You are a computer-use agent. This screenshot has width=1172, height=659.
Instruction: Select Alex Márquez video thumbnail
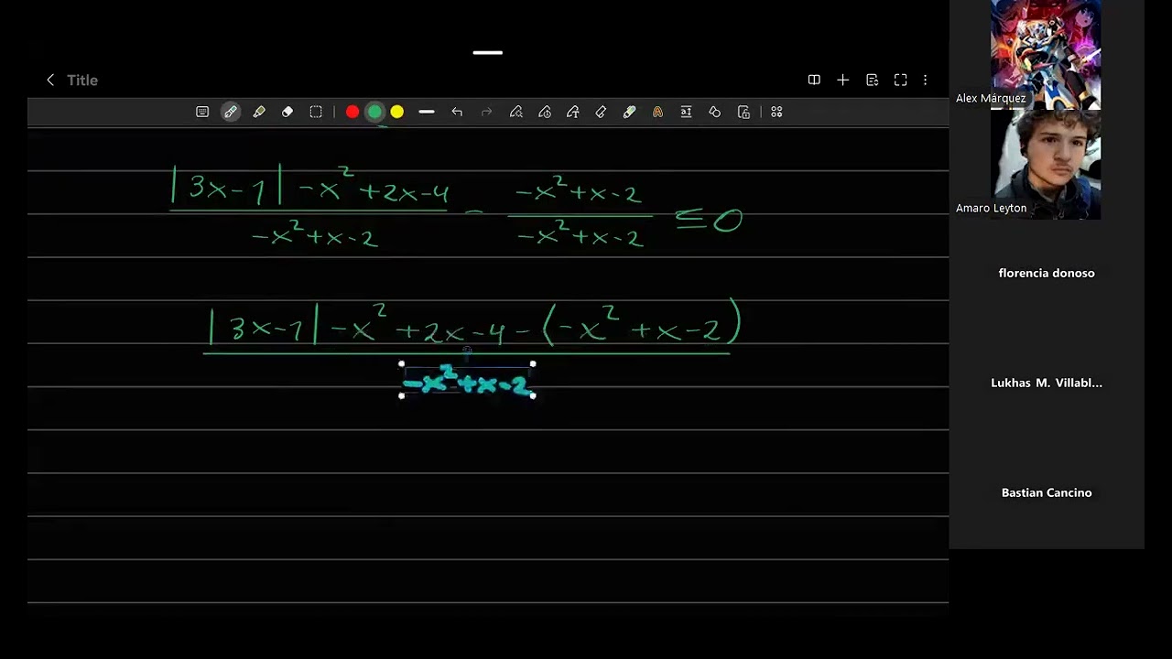click(x=1046, y=55)
